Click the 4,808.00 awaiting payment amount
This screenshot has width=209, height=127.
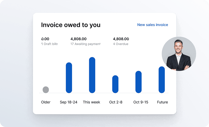[x=78, y=39]
